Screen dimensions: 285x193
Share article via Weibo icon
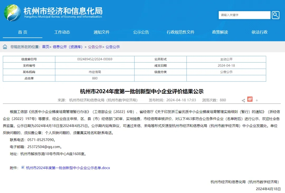[x=250, y=99]
